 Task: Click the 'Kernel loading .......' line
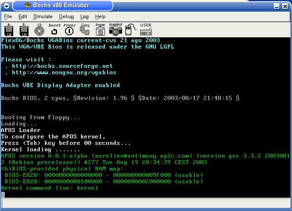coord(41,149)
